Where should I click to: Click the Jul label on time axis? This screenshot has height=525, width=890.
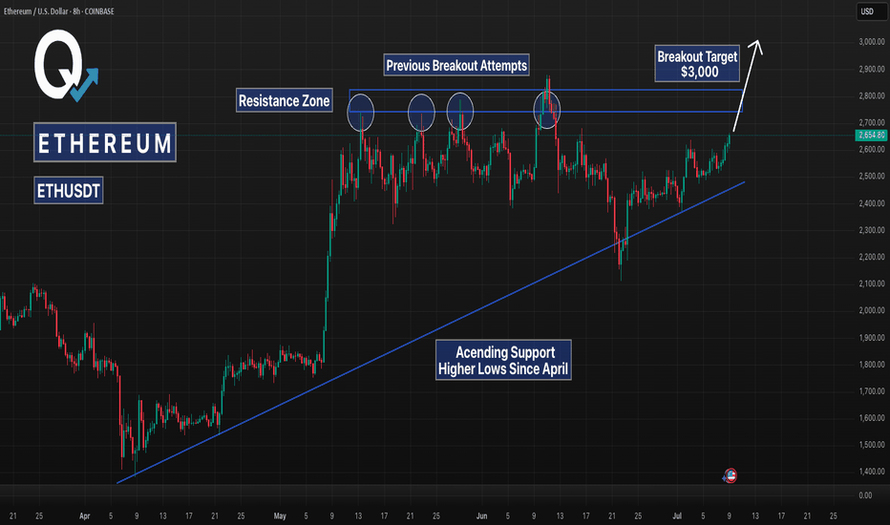[x=677, y=515]
